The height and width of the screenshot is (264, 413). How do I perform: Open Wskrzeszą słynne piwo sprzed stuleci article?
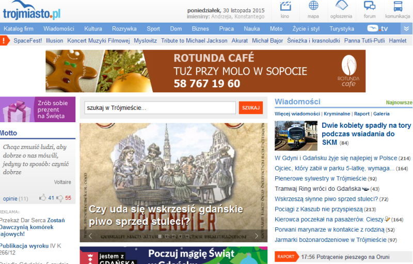pyautogui.click(x=326, y=199)
